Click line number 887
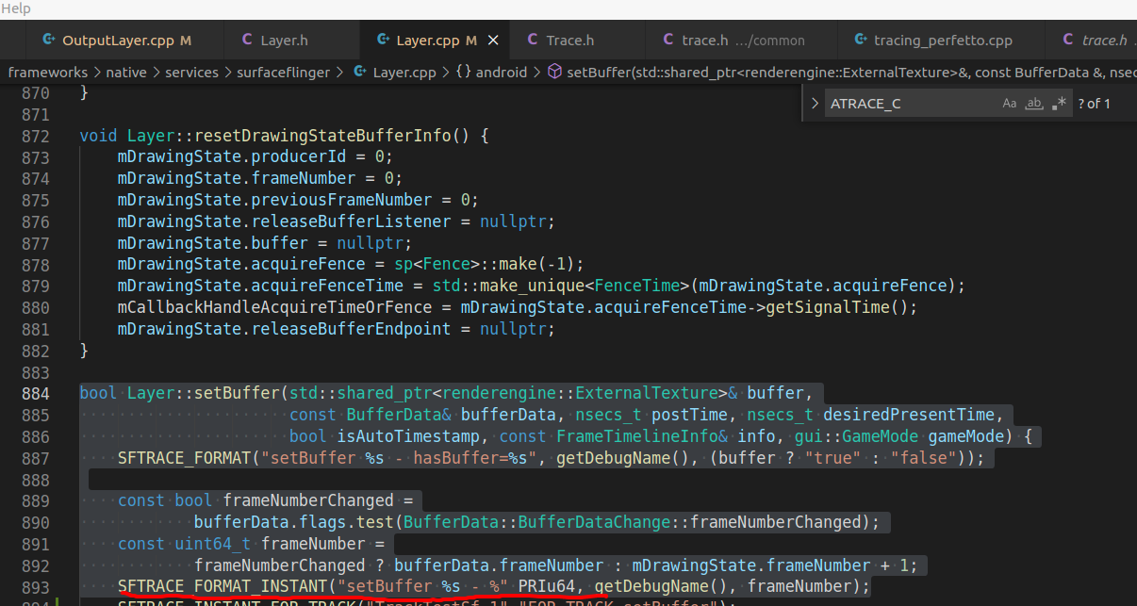Image resolution: width=1137 pixels, height=606 pixels. 34,458
